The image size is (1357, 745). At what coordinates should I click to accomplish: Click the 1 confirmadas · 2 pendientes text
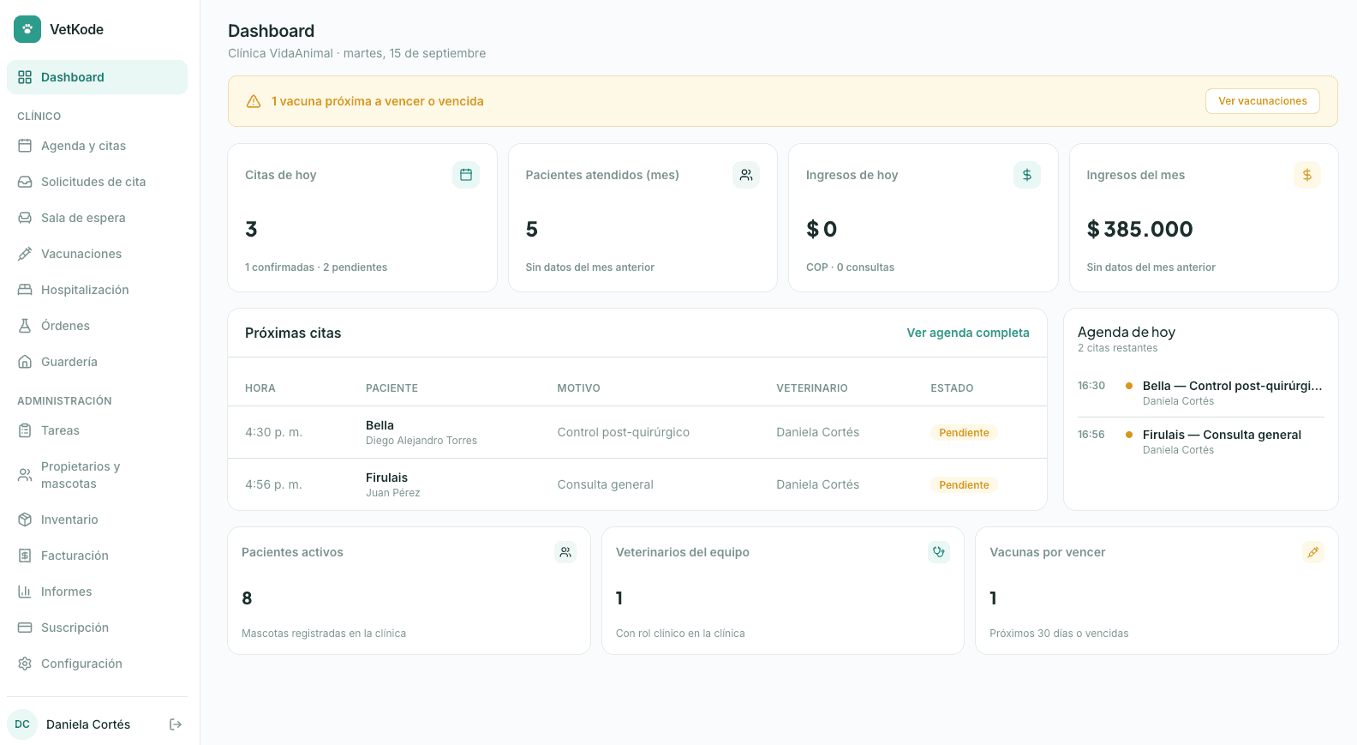coord(316,267)
